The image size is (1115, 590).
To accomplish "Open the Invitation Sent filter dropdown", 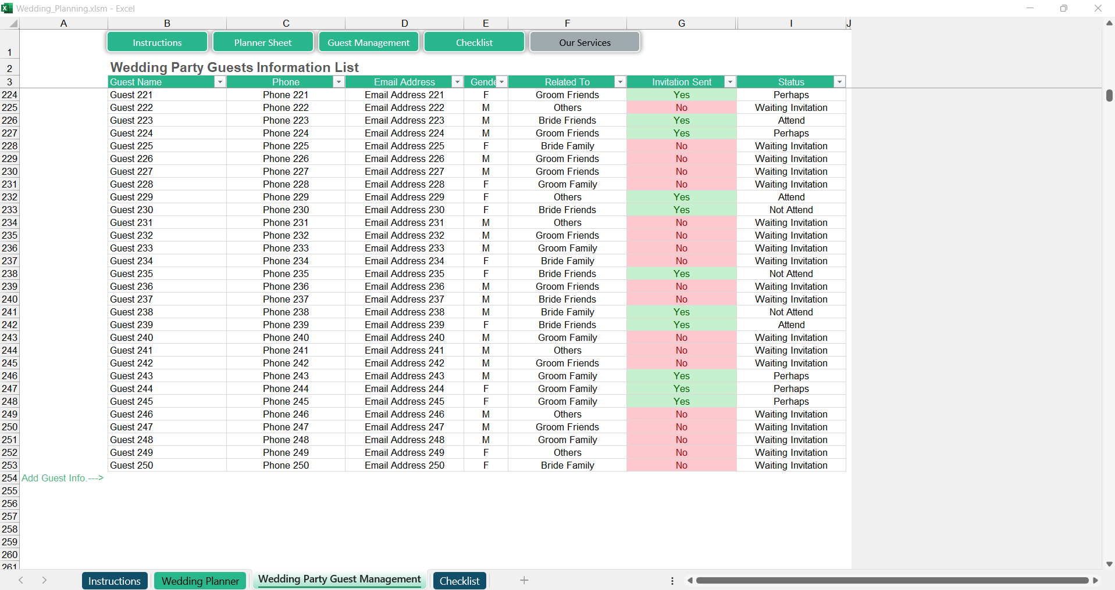I will tap(729, 82).
